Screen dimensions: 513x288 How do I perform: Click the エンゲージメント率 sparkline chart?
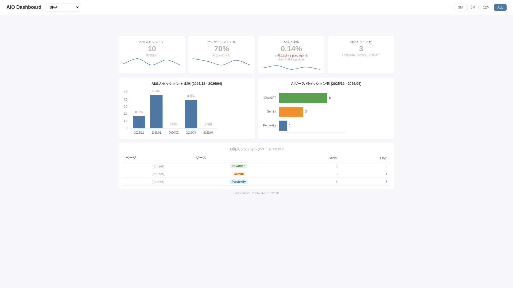tap(221, 62)
